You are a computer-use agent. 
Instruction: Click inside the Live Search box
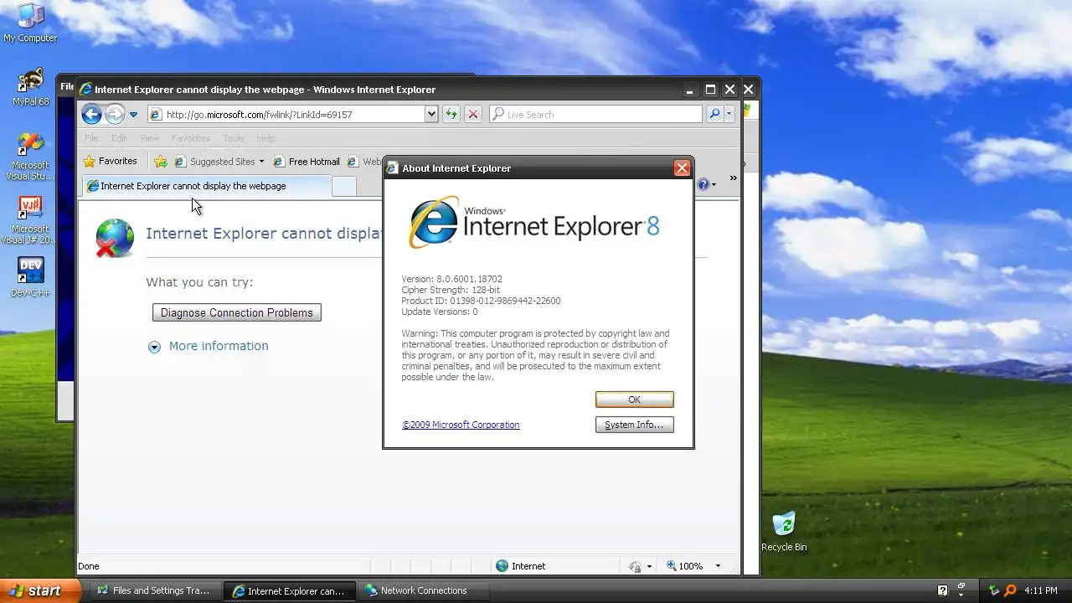click(596, 114)
